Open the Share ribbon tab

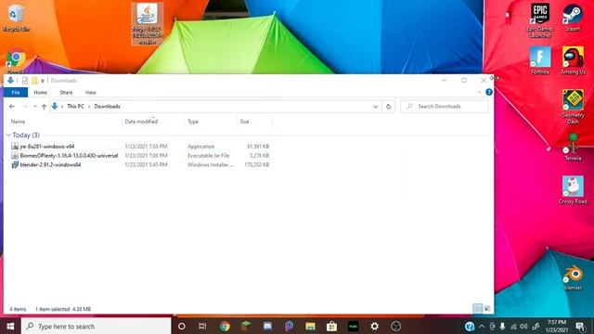(66, 93)
